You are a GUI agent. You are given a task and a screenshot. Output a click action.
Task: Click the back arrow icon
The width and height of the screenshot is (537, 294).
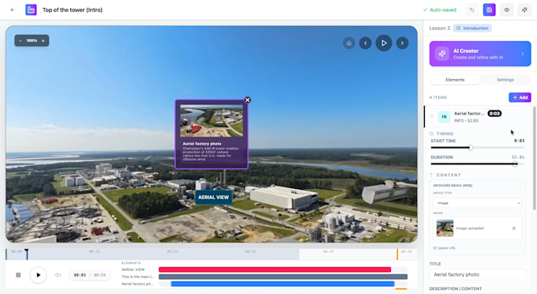(x=13, y=10)
